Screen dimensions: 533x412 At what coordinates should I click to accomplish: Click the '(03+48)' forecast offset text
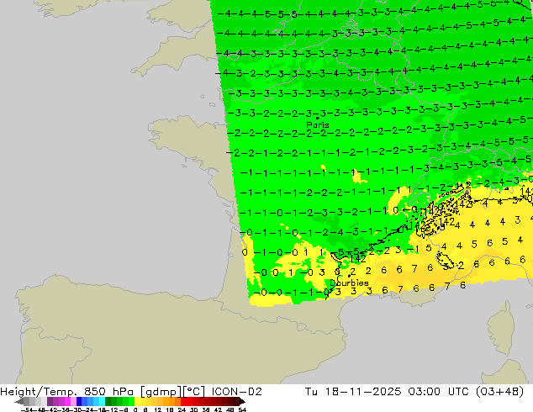point(499,392)
